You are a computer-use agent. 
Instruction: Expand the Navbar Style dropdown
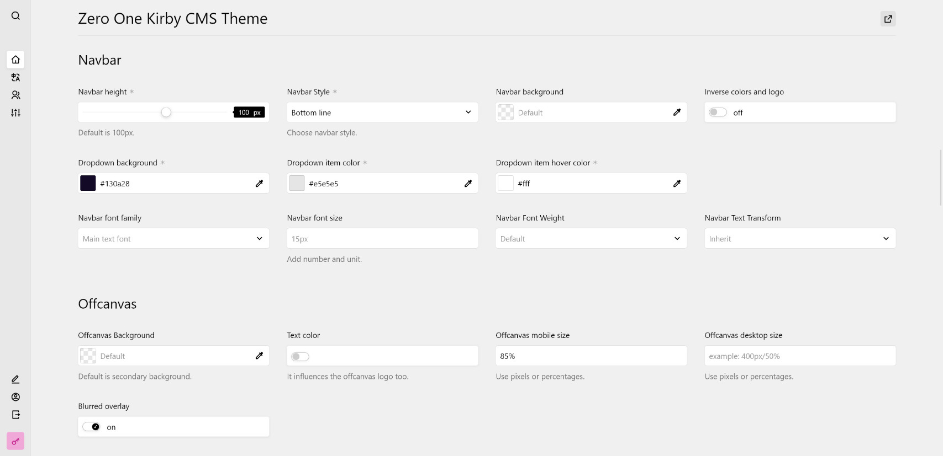tap(382, 112)
